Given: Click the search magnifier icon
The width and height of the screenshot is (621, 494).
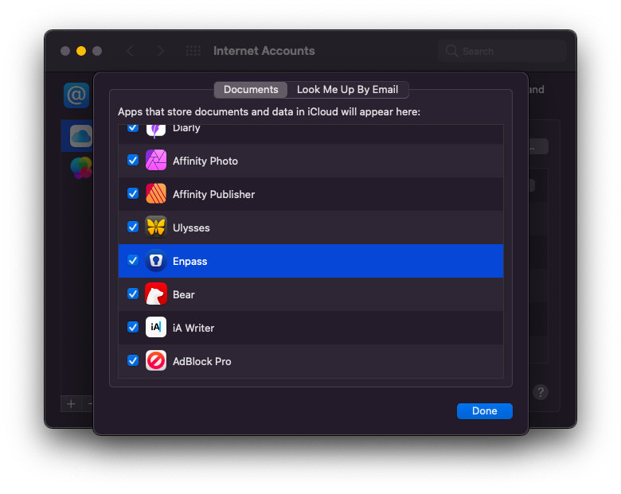Looking at the screenshot, I should click(451, 51).
